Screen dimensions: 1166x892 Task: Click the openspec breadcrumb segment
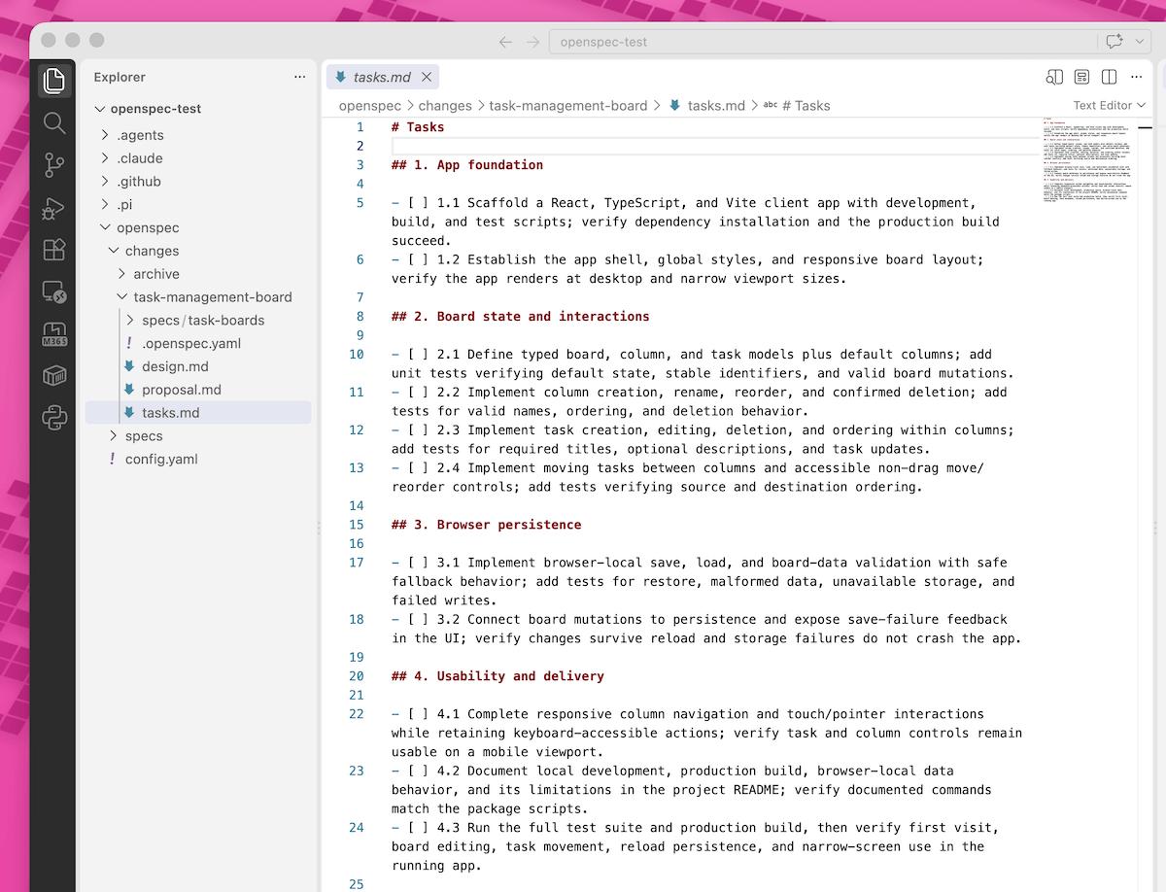pos(369,105)
